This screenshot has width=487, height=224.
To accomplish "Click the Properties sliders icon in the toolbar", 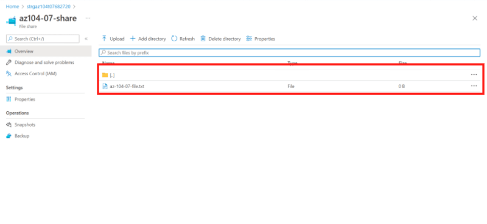I will click(249, 38).
